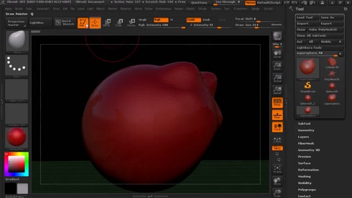Click the Actual size icon

[277, 78]
